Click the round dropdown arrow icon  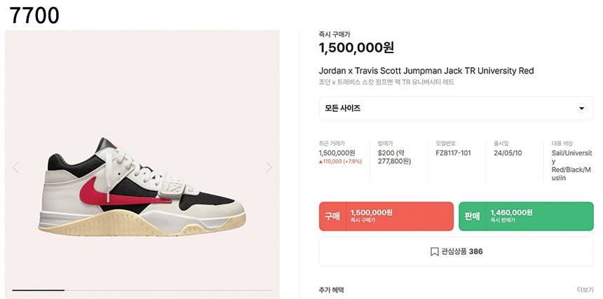tap(581, 109)
